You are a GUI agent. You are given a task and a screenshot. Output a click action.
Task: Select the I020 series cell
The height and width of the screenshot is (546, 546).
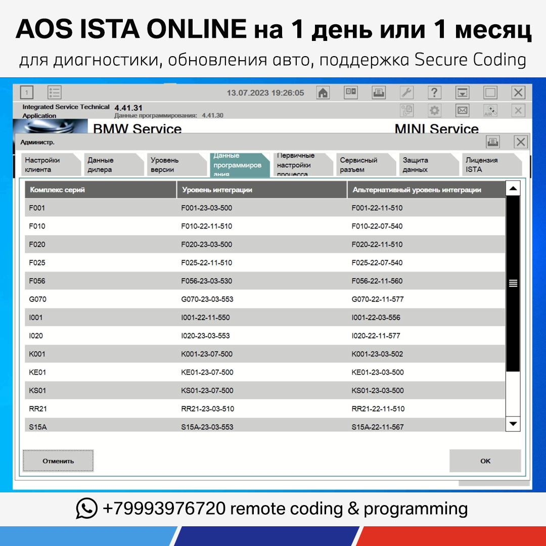click(36, 336)
